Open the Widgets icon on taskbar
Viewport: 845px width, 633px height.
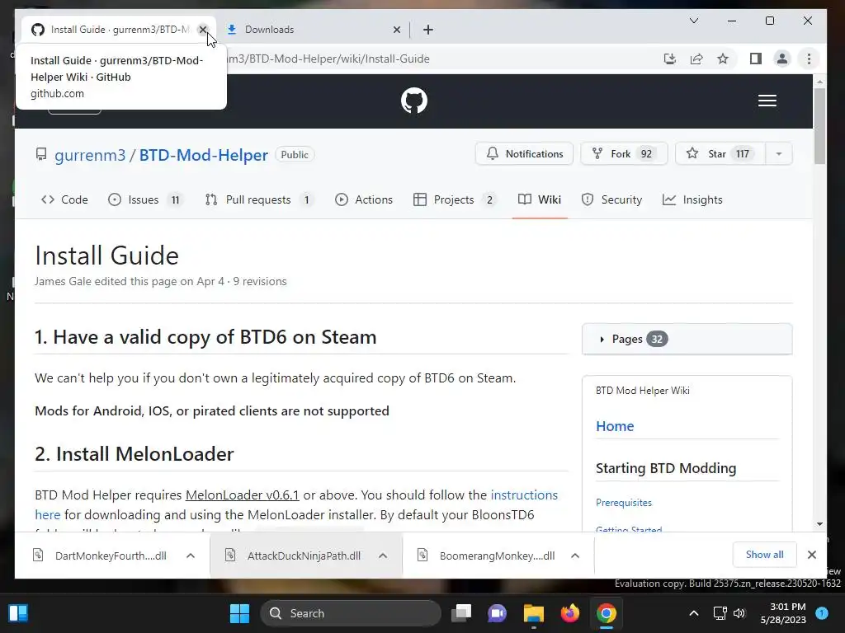tap(18, 613)
